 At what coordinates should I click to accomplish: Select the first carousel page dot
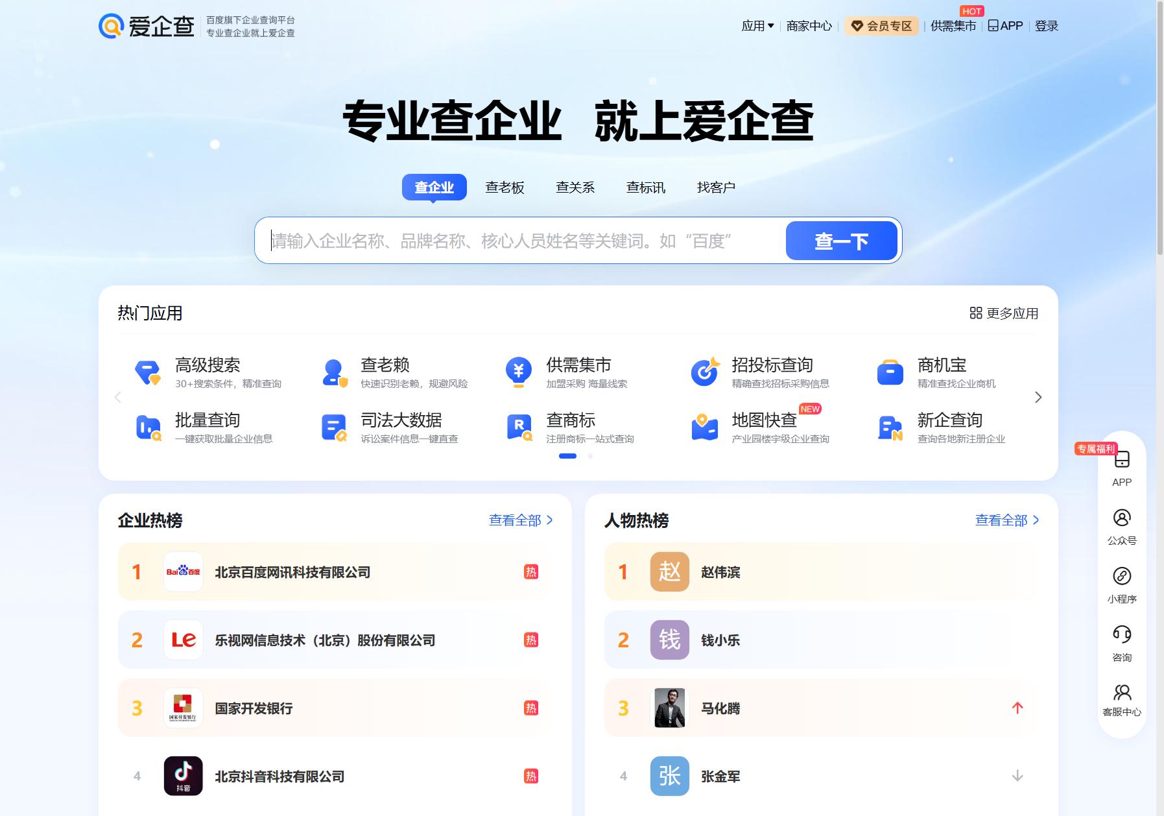click(x=567, y=456)
